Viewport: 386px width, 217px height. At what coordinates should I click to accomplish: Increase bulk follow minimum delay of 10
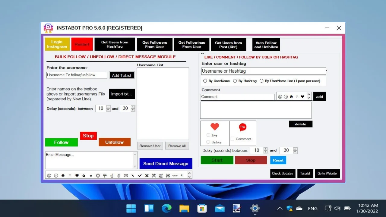pos(108,107)
